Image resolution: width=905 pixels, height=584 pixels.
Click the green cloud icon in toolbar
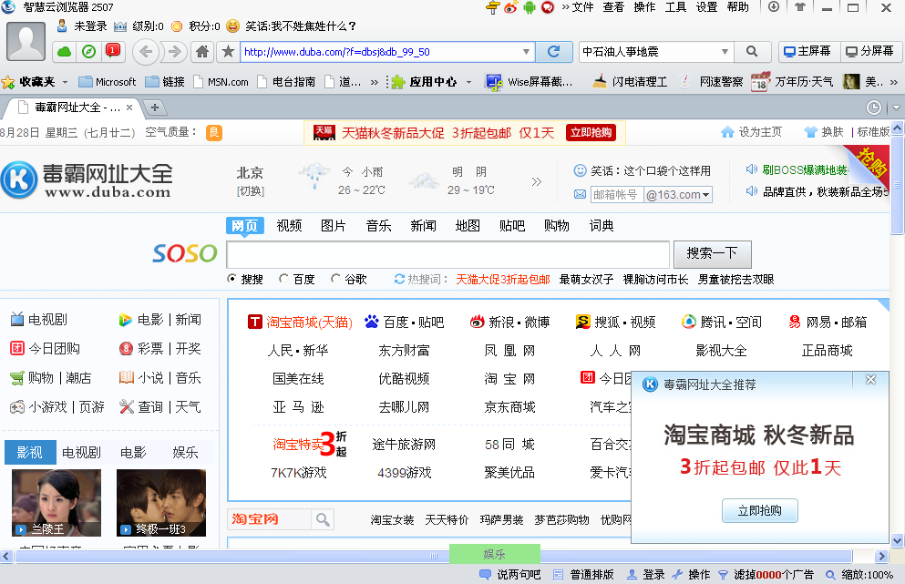coord(65,52)
